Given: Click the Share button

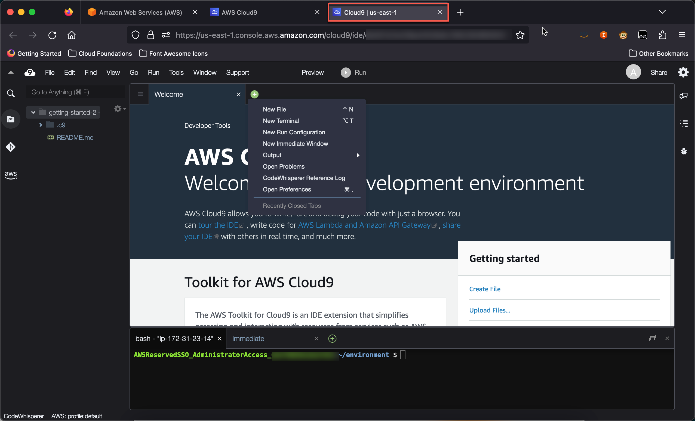Looking at the screenshot, I should click(x=659, y=72).
